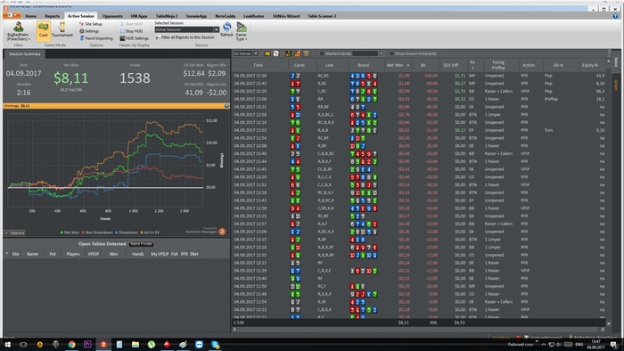The width and height of the screenshot is (624, 351).
Task: Click the trophy podium icon
Action: point(306,53)
